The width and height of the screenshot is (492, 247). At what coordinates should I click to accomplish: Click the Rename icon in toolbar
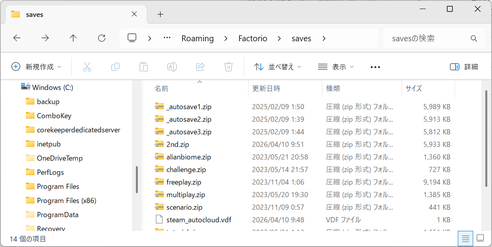coord(172,67)
